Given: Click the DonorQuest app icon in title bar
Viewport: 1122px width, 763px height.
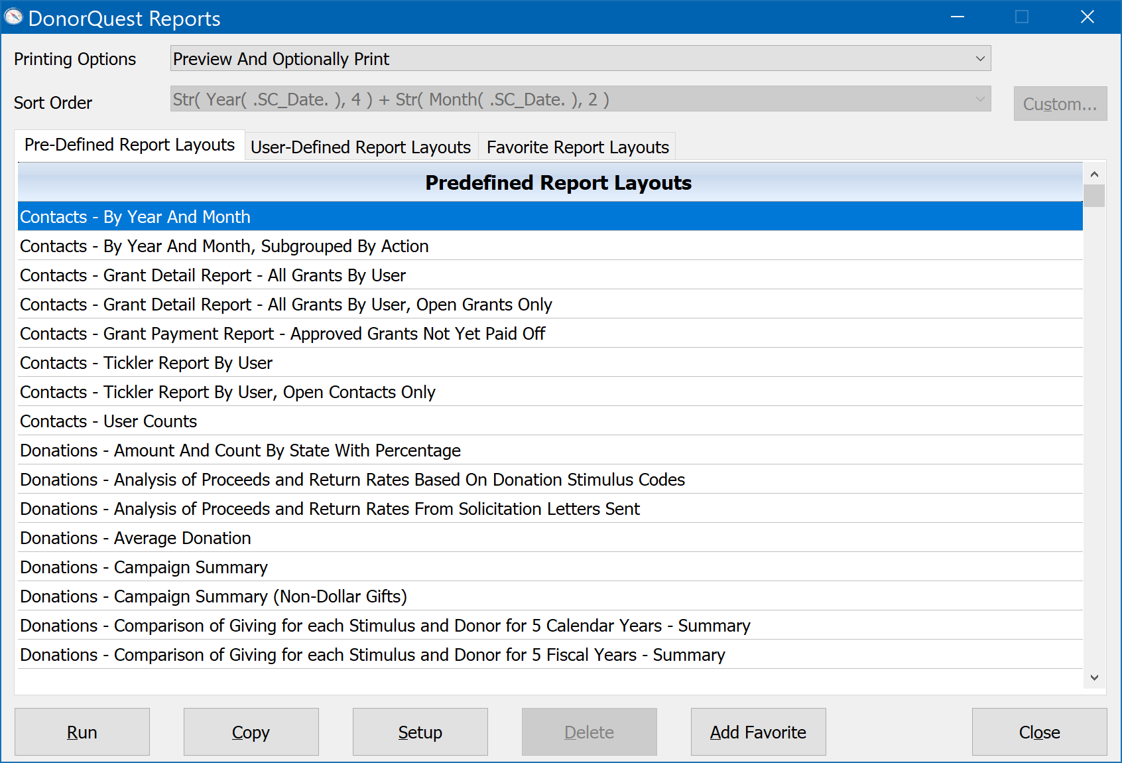Looking at the screenshot, I should pyautogui.click(x=13, y=17).
